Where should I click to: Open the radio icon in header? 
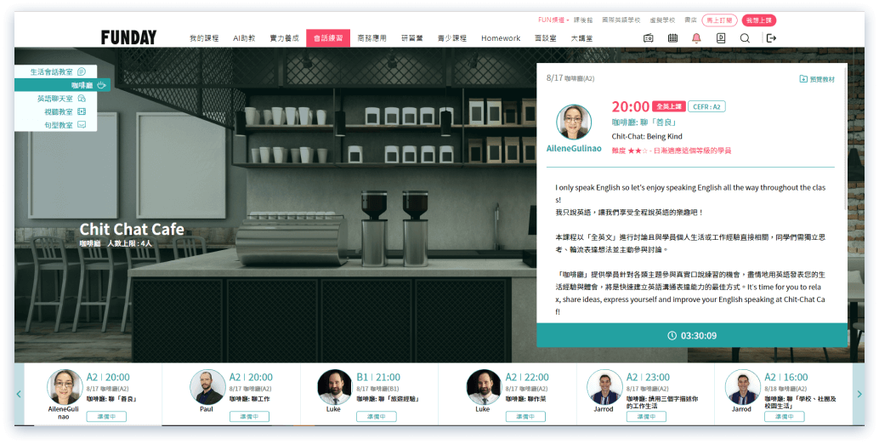(x=648, y=38)
